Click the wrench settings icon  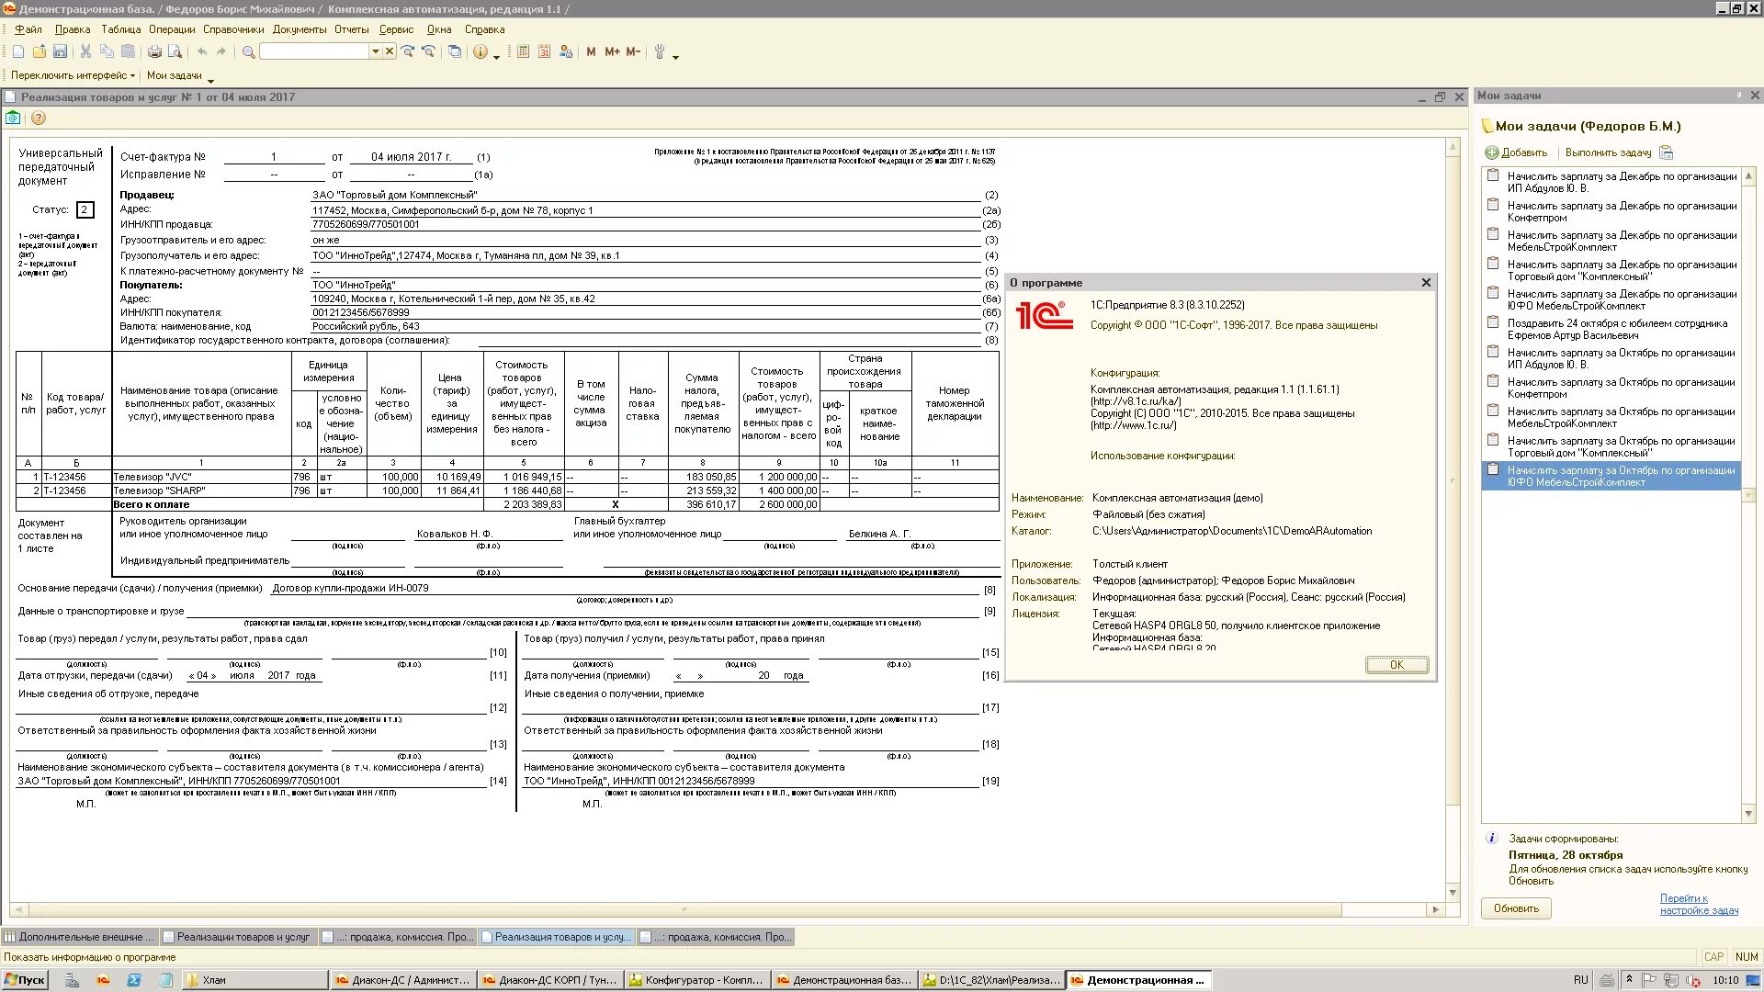(659, 52)
